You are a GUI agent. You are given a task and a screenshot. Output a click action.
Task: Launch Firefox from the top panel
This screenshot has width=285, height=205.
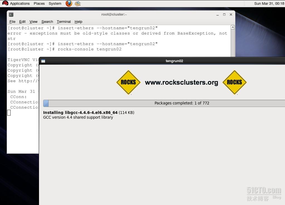(x=69, y=3)
